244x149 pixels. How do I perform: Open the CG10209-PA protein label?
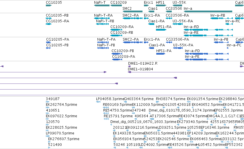coord(124,57)
